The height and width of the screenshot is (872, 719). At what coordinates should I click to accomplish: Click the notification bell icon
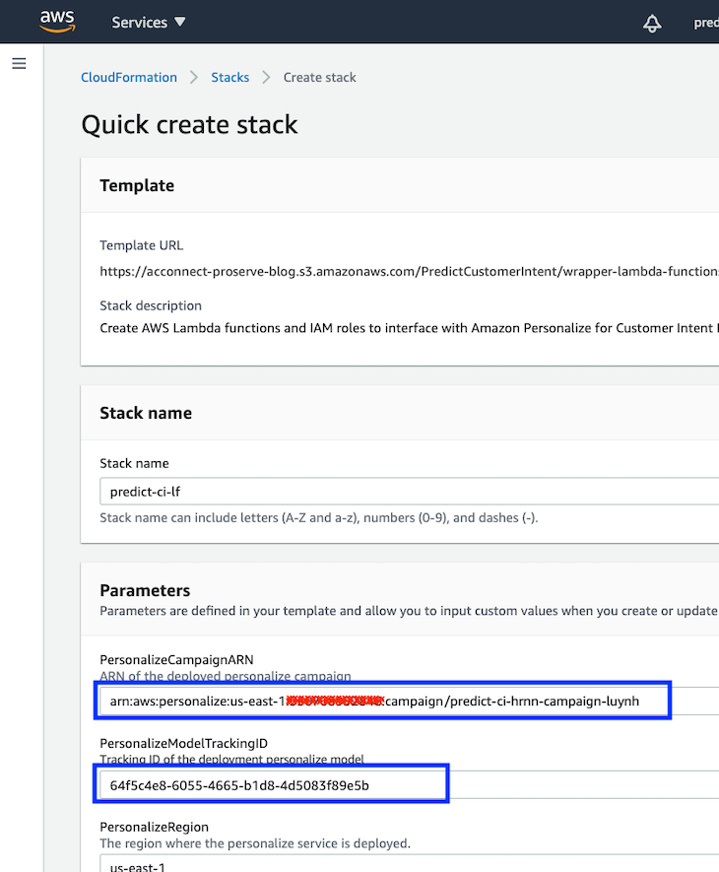652,22
